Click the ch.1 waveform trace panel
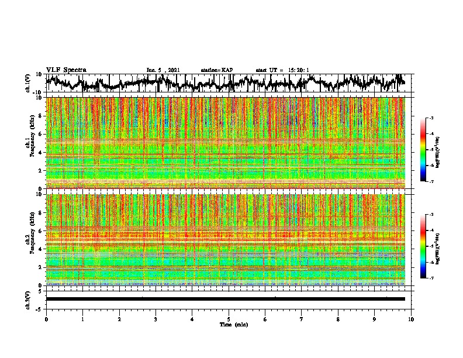463x358 pixels. coord(230,83)
